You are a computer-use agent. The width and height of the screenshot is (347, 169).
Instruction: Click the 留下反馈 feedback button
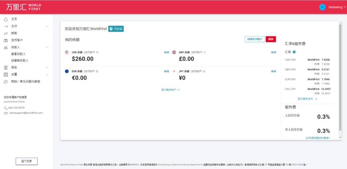[27, 161]
